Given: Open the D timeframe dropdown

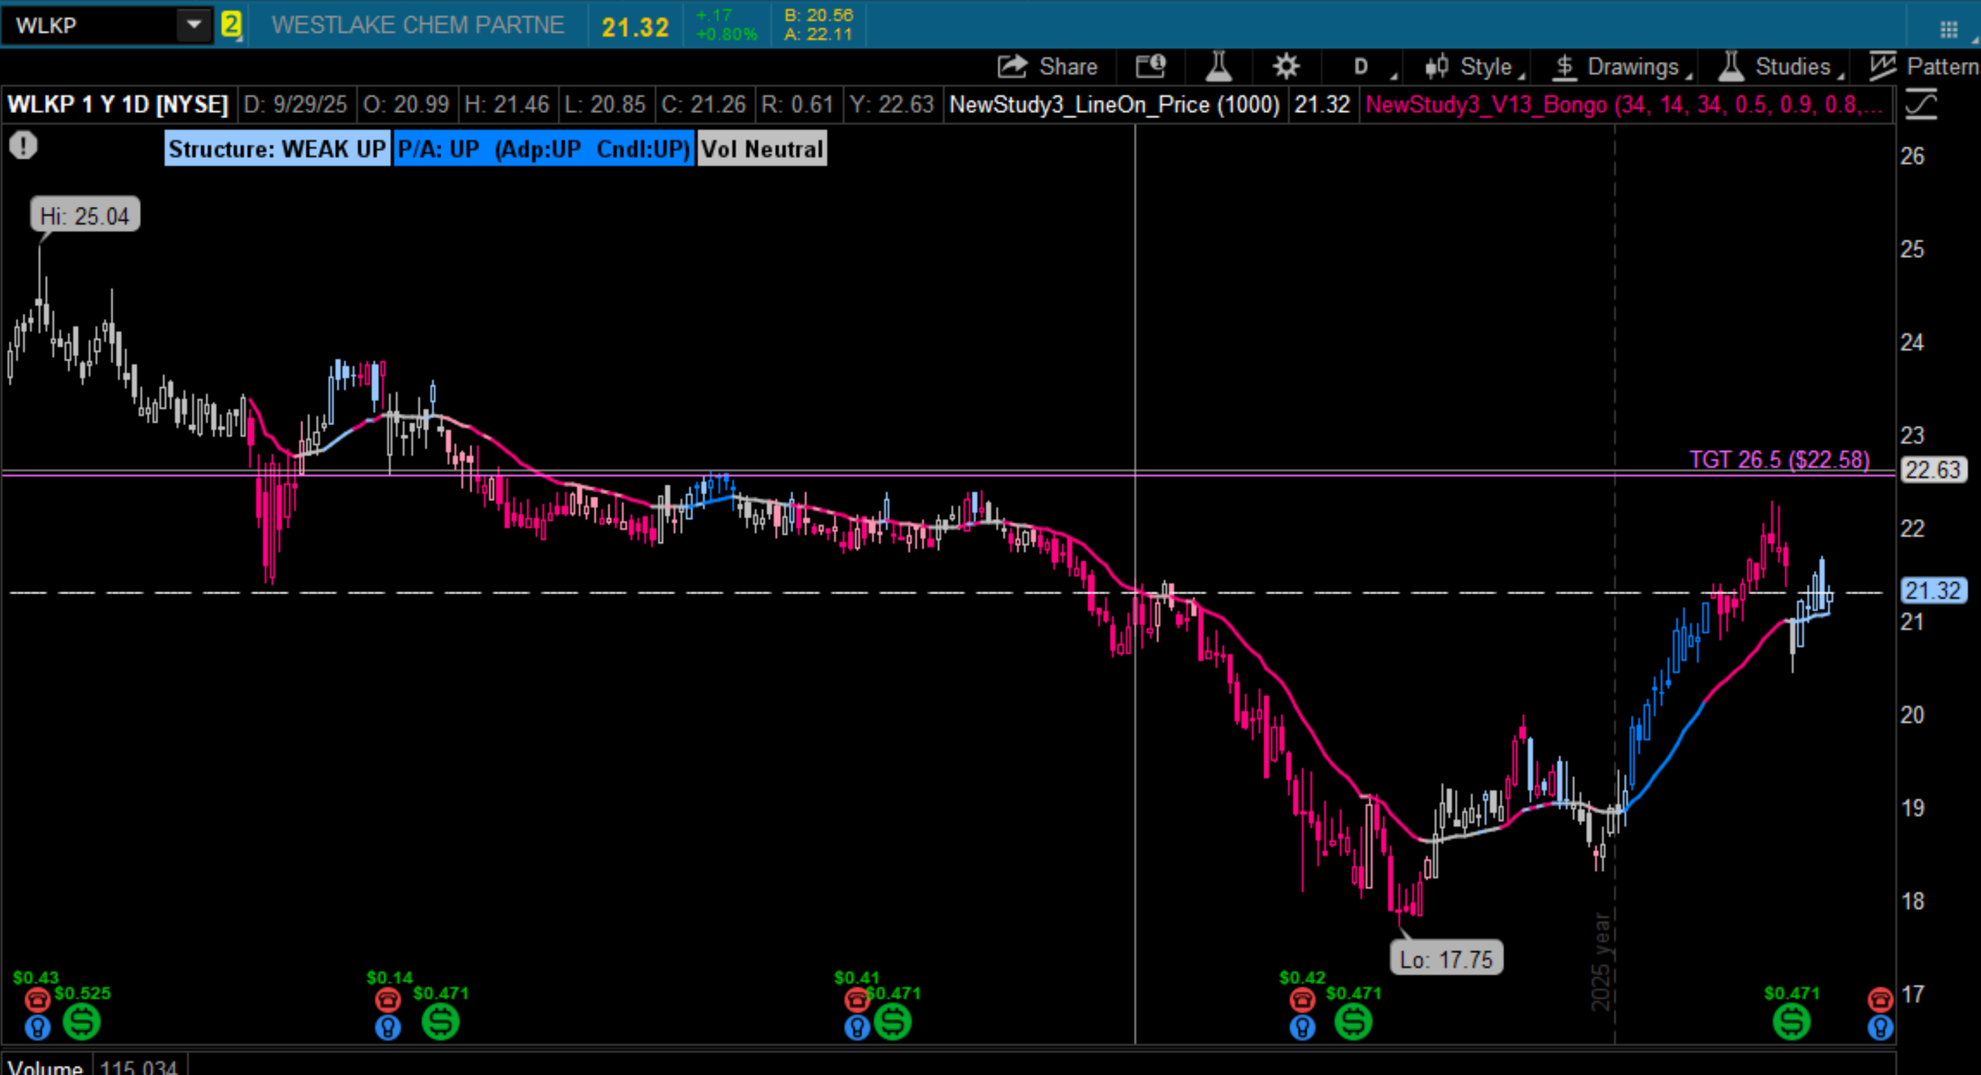Looking at the screenshot, I should (x=1363, y=67).
